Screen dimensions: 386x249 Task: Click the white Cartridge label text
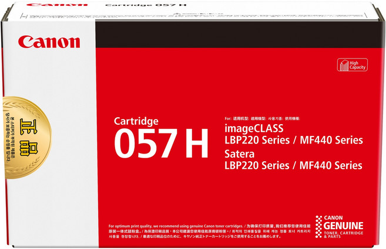point(136,121)
